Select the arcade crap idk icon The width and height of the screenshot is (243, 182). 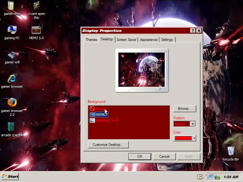11,126
